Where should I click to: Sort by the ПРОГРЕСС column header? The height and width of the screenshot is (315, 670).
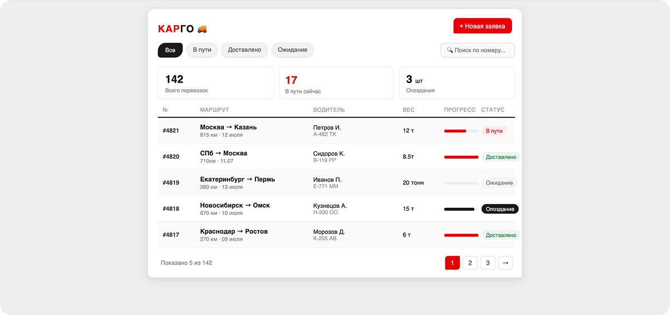click(460, 110)
